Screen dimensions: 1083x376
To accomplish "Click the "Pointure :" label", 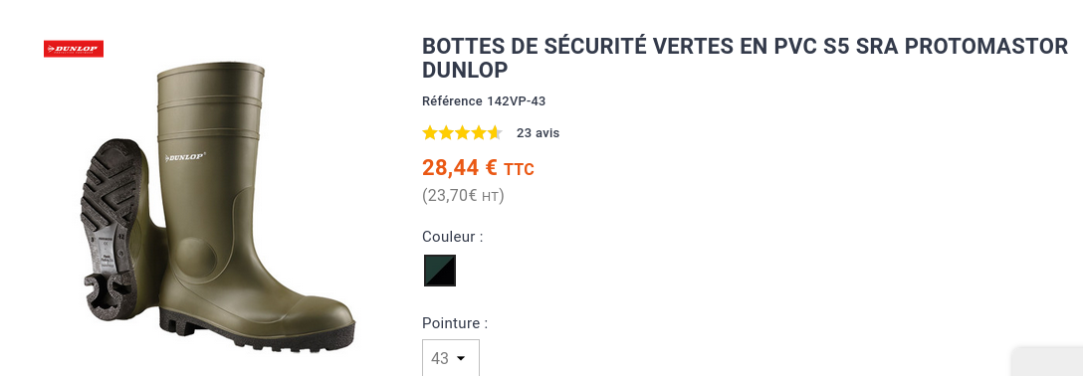I will coord(455,323).
